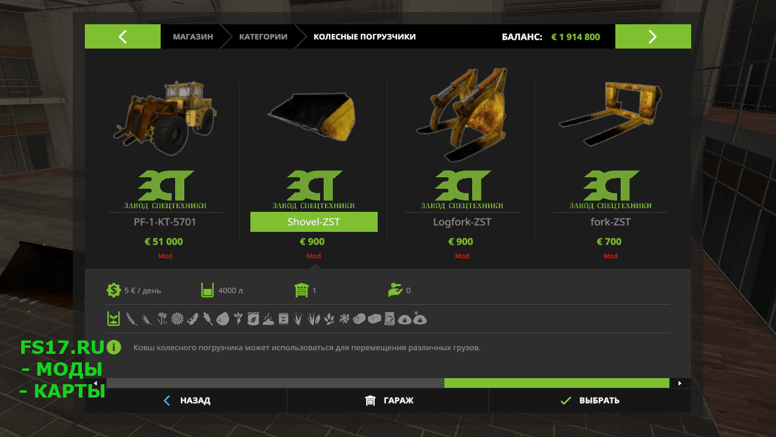This screenshot has width=776, height=437.
Task: Go to the next shop page arrow
Action: point(653,36)
